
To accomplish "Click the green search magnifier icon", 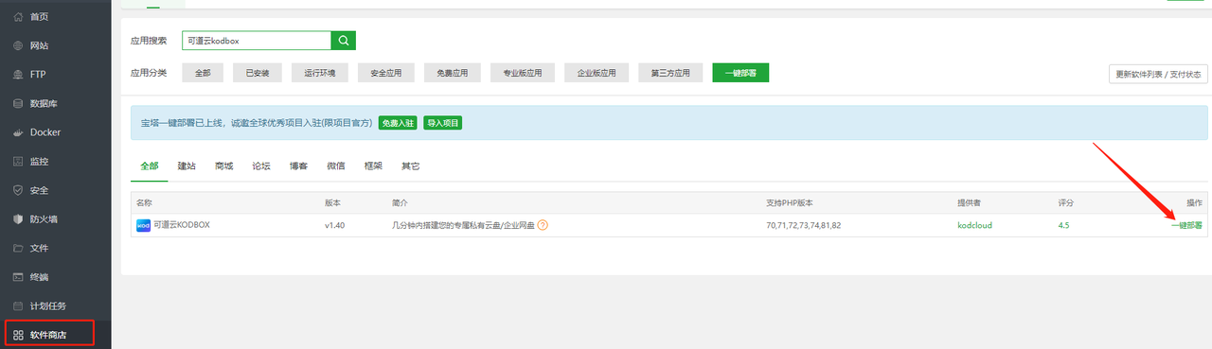I will pyautogui.click(x=344, y=41).
